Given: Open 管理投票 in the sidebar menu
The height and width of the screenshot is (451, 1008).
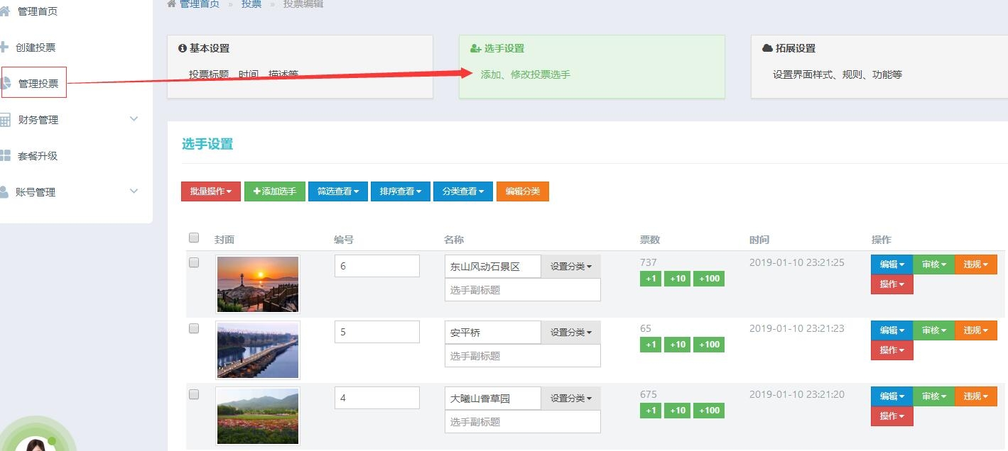Looking at the screenshot, I should (x=38, y=84).
